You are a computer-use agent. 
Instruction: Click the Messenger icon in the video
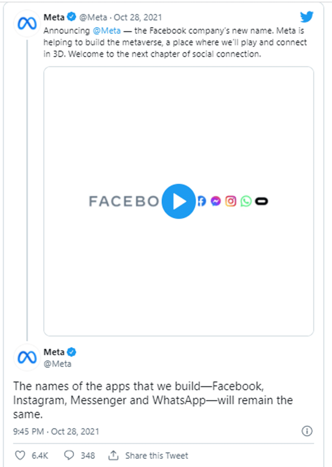(x=216, y=201)
